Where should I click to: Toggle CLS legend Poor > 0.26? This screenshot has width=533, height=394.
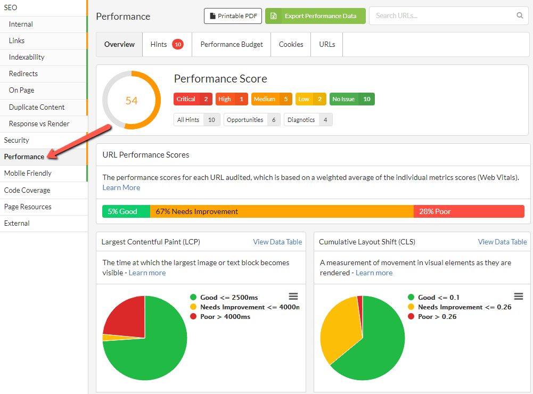[x=432, y=316]
